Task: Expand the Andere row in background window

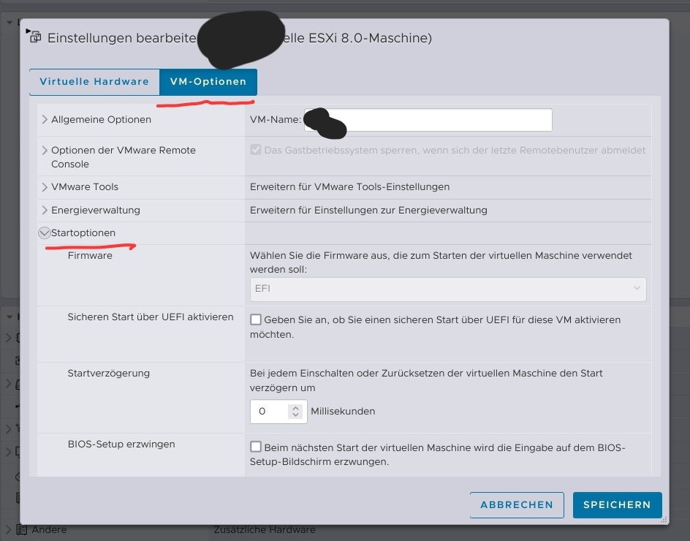Action: tap(8, 529)
